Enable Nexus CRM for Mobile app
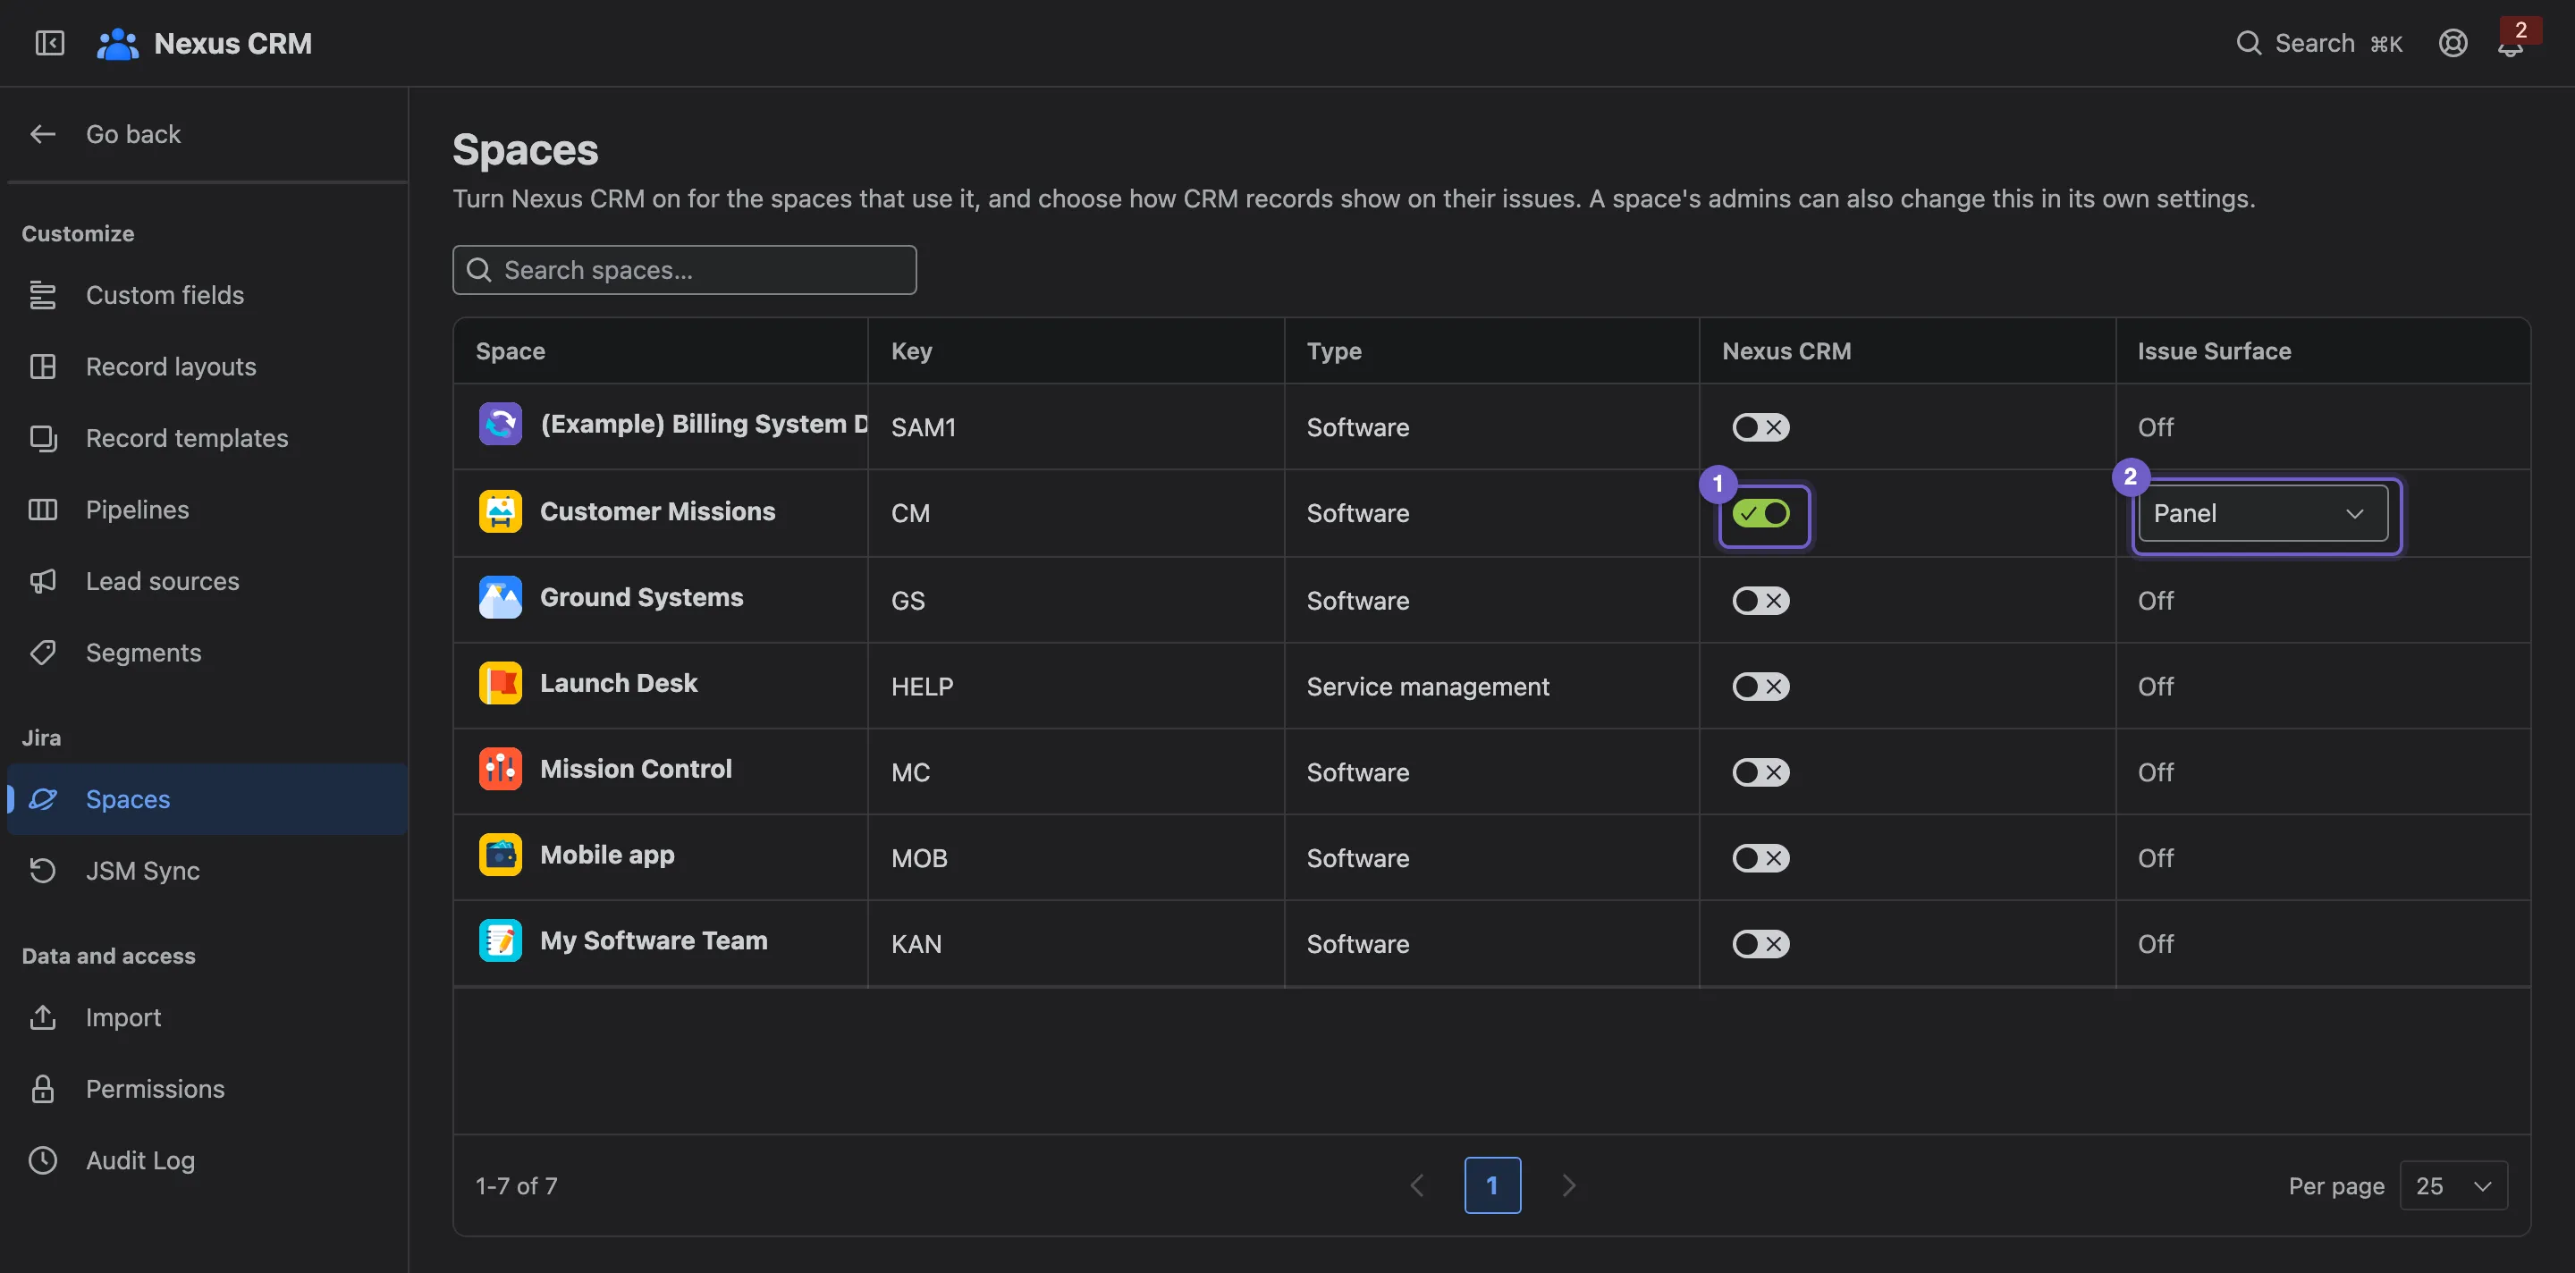2575x1273 pixels. pos(1760,858)
